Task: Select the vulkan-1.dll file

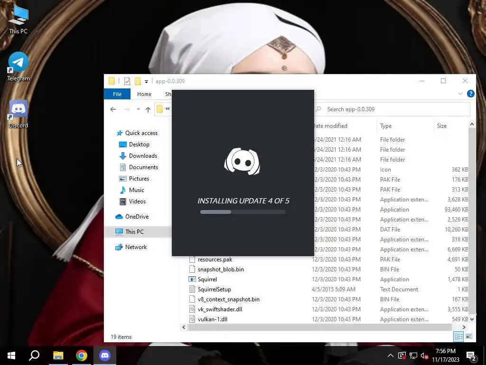Action: [x=213, y=319]
